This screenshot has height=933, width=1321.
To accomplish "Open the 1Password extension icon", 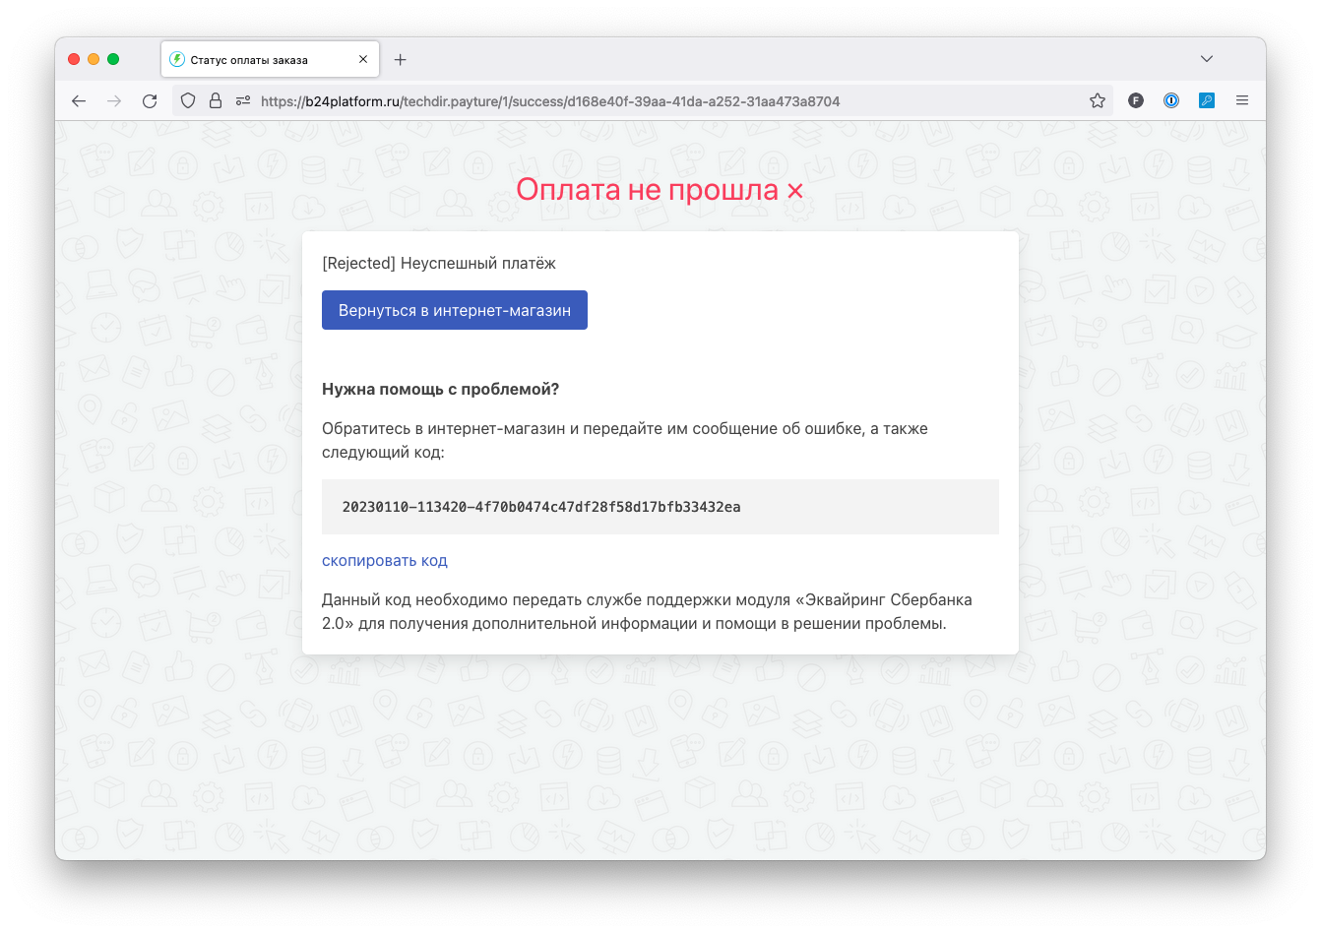I will (x=1171, y=100).
